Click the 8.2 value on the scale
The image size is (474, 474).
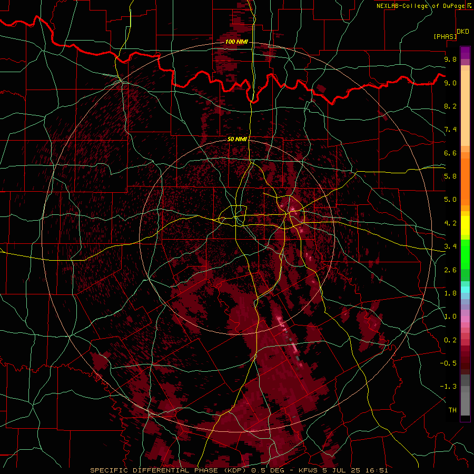450,106
